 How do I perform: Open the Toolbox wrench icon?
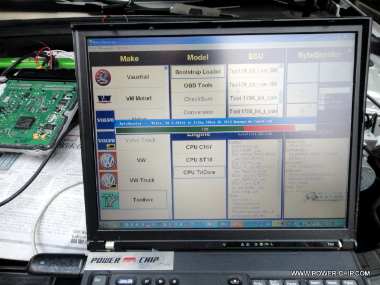point(110,201)
